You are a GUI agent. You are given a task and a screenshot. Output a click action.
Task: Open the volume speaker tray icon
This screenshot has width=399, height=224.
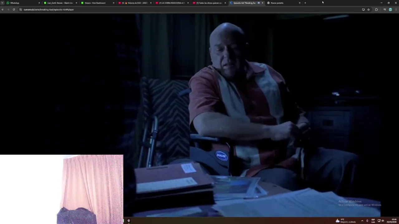coord(382,221)
